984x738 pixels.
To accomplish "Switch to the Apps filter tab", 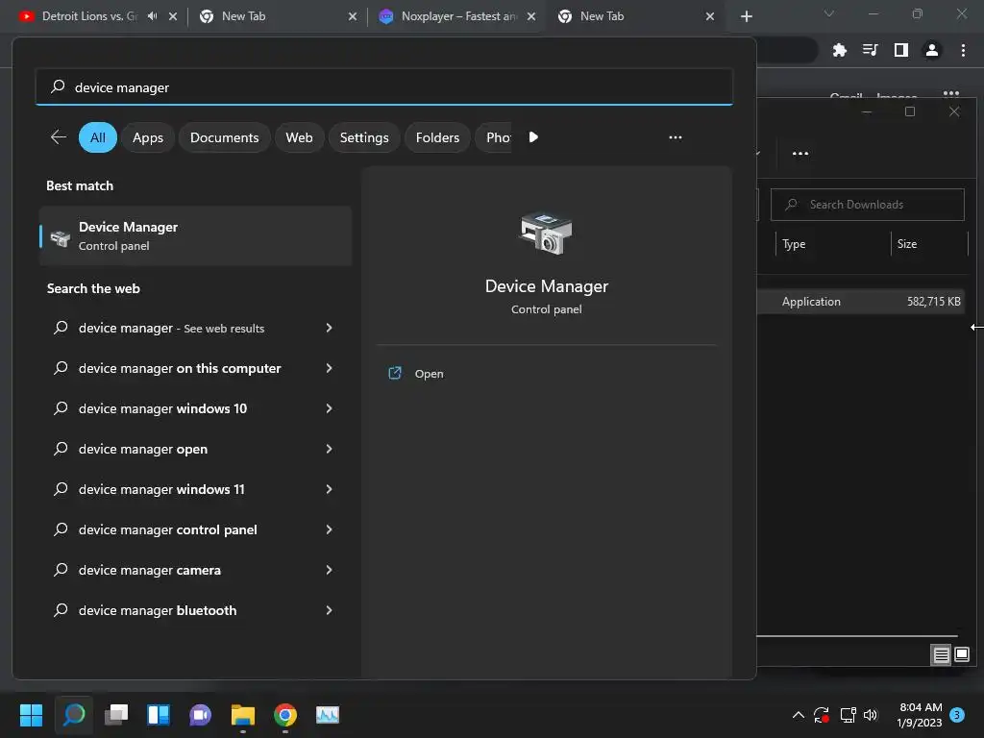I will (147, 137).
